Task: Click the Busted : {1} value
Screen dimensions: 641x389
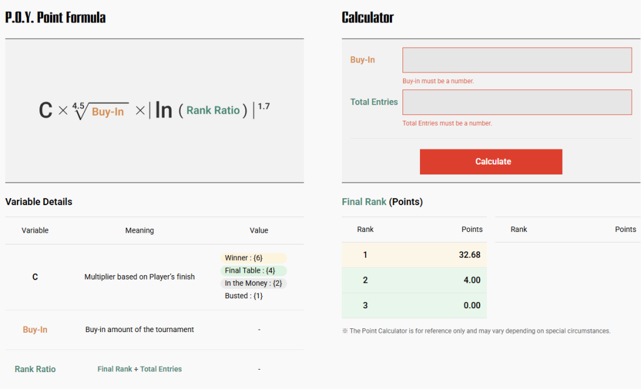Action: click(x=244, y=296)
